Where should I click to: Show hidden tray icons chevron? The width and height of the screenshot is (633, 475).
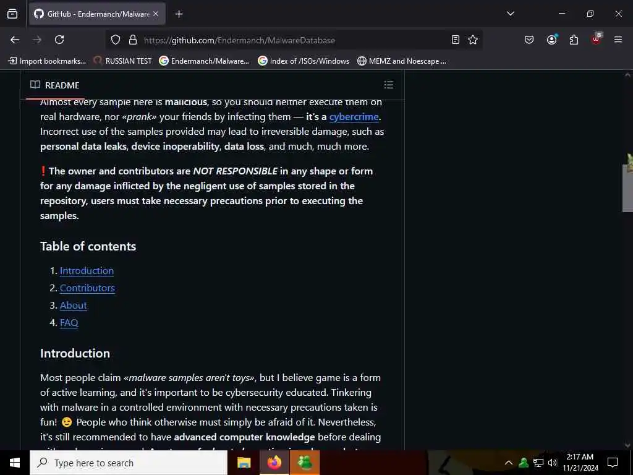[x=509, y=463]
